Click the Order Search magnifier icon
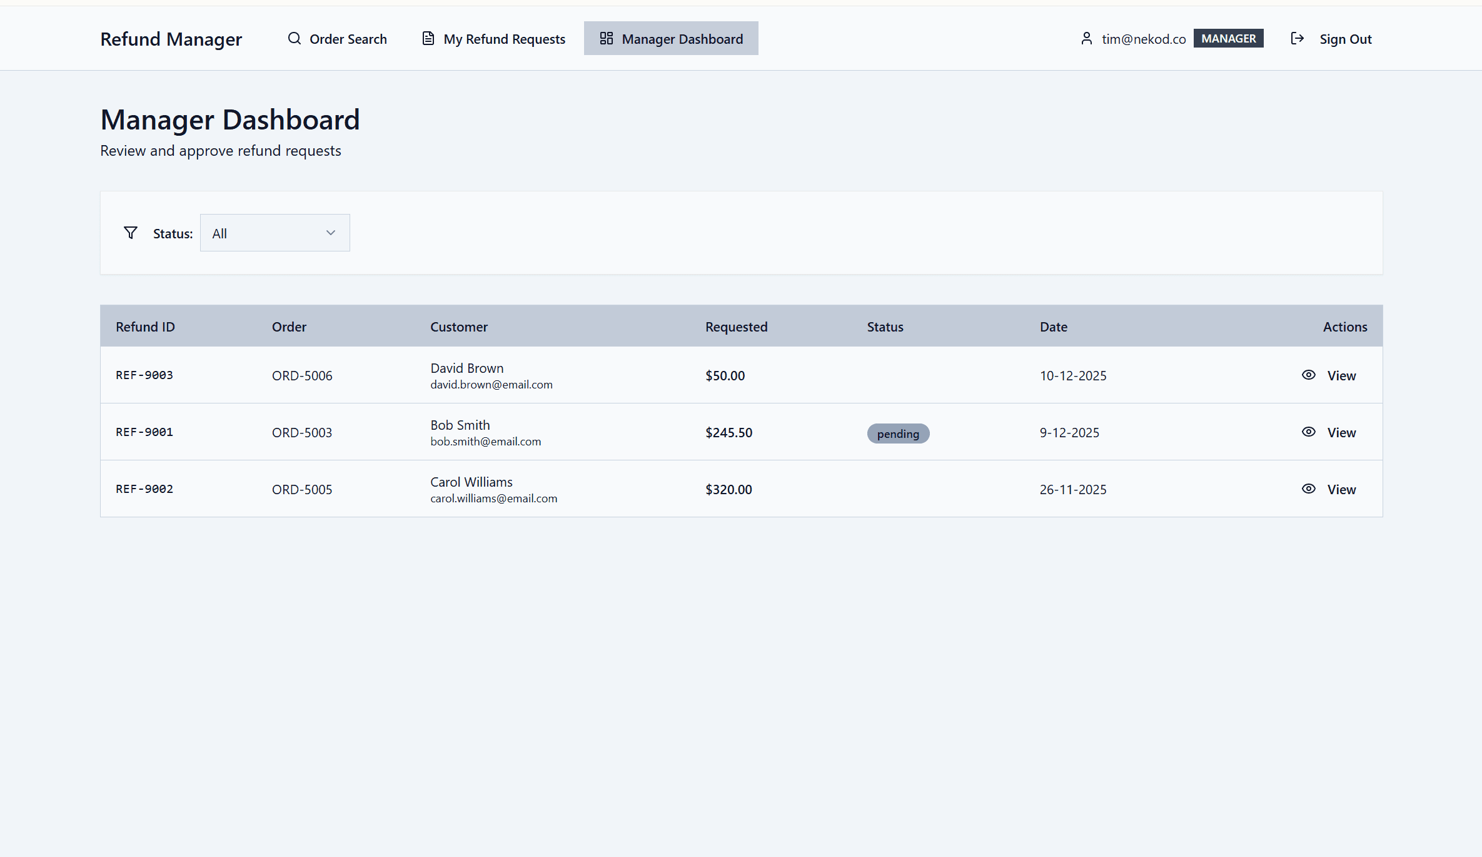The image size is (1482, 857). (294, 39)
